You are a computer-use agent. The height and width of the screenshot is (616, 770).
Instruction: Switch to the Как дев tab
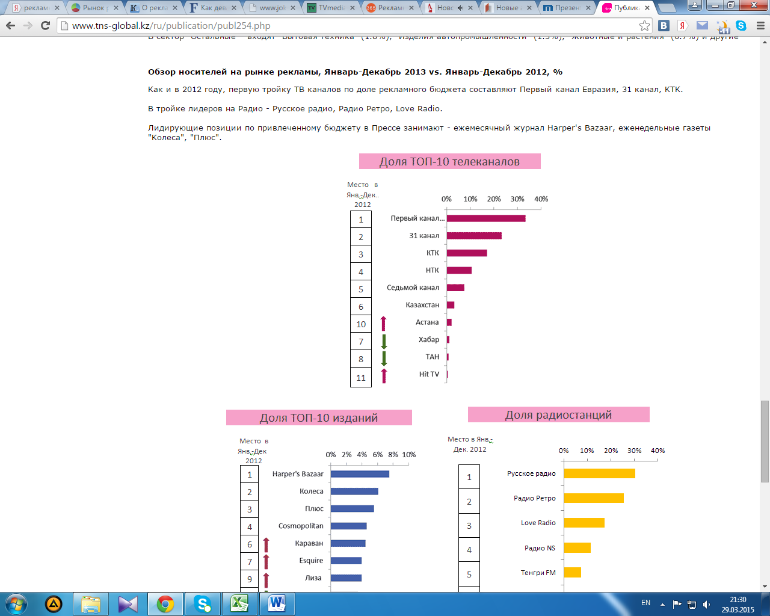213,8
